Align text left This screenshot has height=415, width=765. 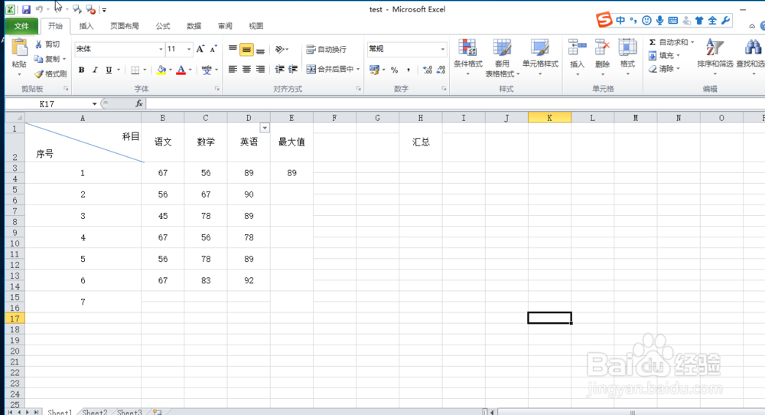click(x=233, y=70)
